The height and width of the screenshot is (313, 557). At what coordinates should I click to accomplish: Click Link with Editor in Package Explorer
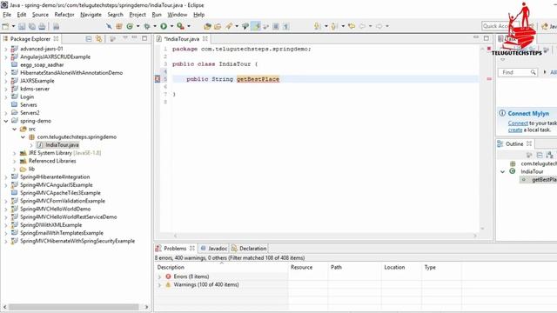98,38
